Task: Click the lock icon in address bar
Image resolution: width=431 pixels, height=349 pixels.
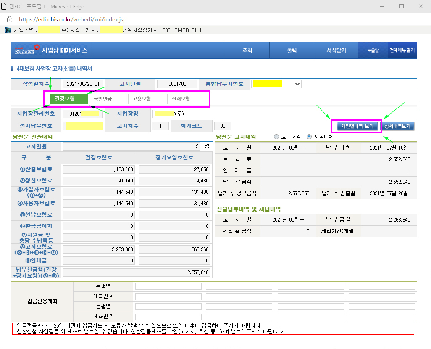Action: pos(10,19)
